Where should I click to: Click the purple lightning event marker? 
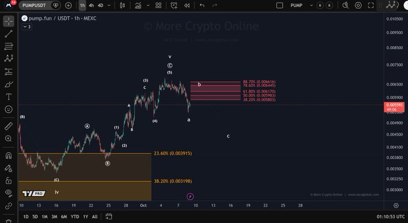coord(190,197)
